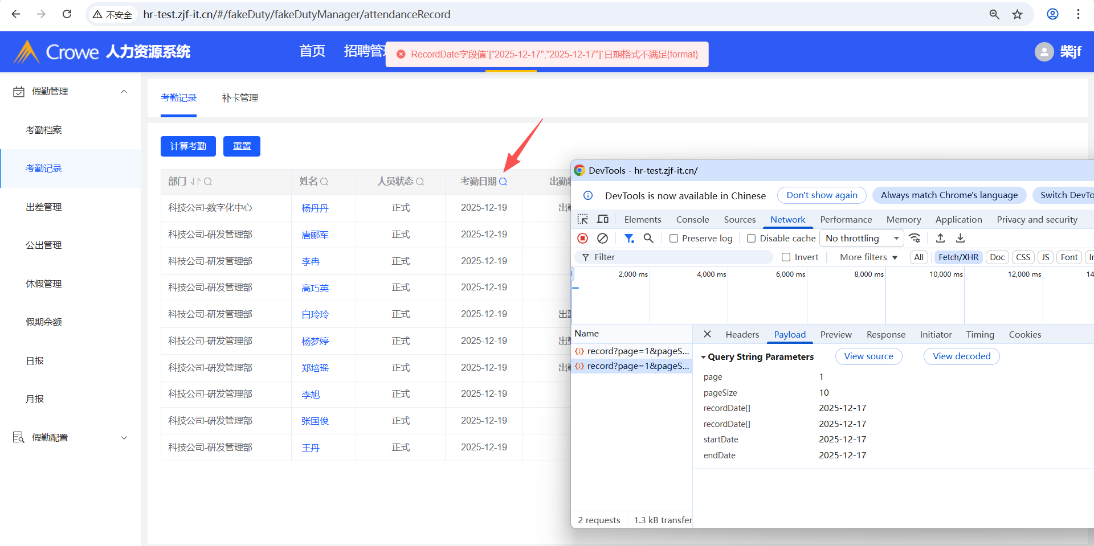Click the search icon beside 考勤日期 column

pos(503,182)
